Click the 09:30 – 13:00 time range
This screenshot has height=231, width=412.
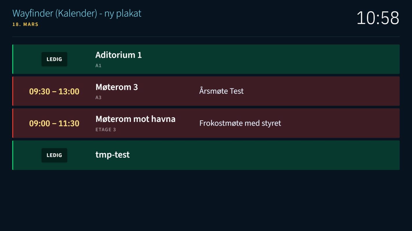point(54,92)
